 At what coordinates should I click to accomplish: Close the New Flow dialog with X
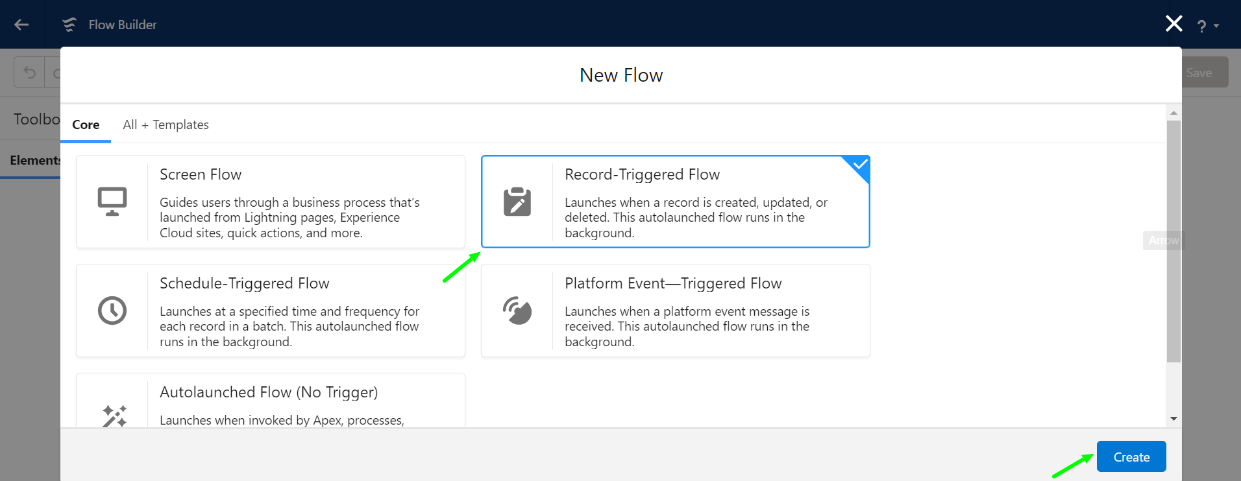pos(1174,24)
